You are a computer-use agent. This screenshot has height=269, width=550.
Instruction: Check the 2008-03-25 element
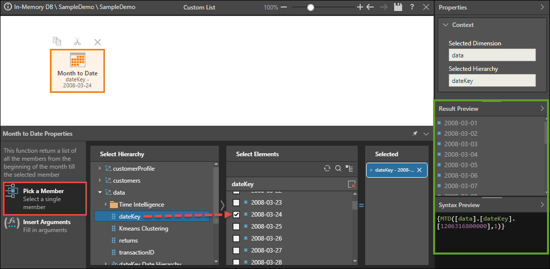coord(236,227)
